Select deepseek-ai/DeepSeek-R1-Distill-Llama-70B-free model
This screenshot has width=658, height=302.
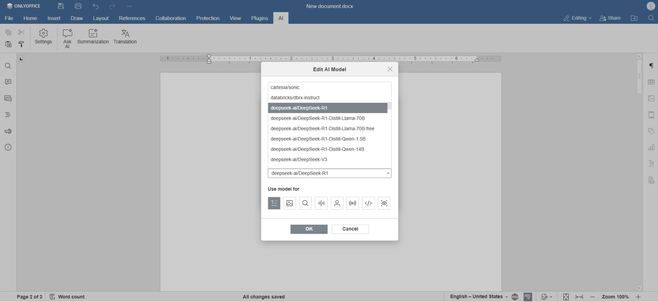(x=328, y=128)
